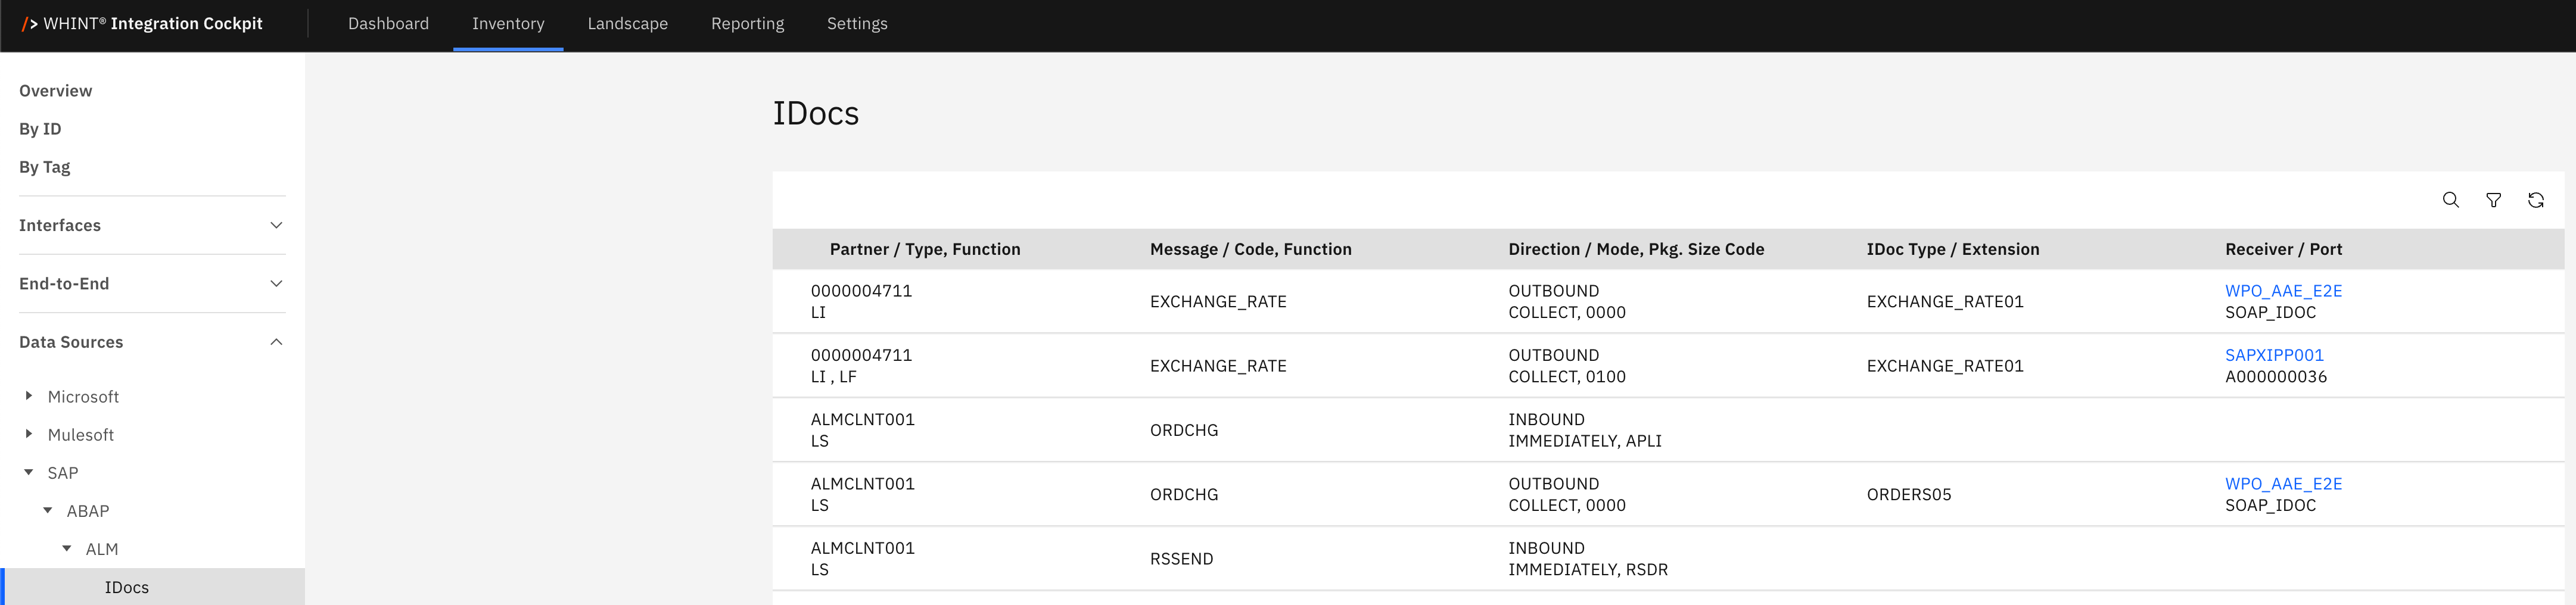Select IDocs item in the sidebar tree
Viewport: 2576px width, 605px height.
[127, 587]
